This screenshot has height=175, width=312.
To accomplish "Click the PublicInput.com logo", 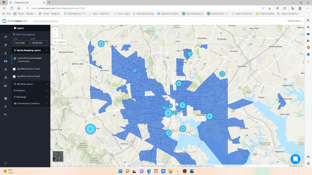I will pyautogui.click(x=15, y=21).
